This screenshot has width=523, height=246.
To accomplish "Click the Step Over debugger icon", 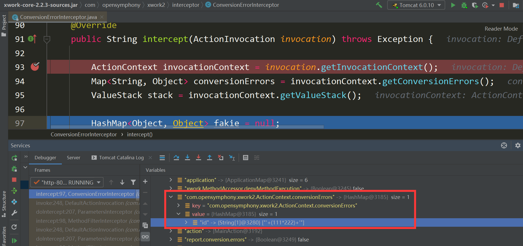I will (176, 158).
